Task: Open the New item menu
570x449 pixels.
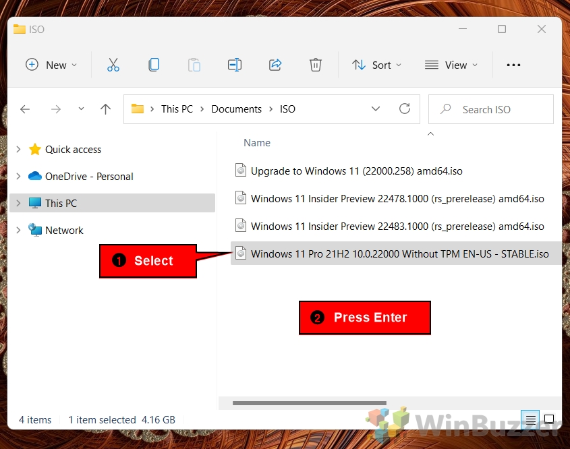Action: 51,65
